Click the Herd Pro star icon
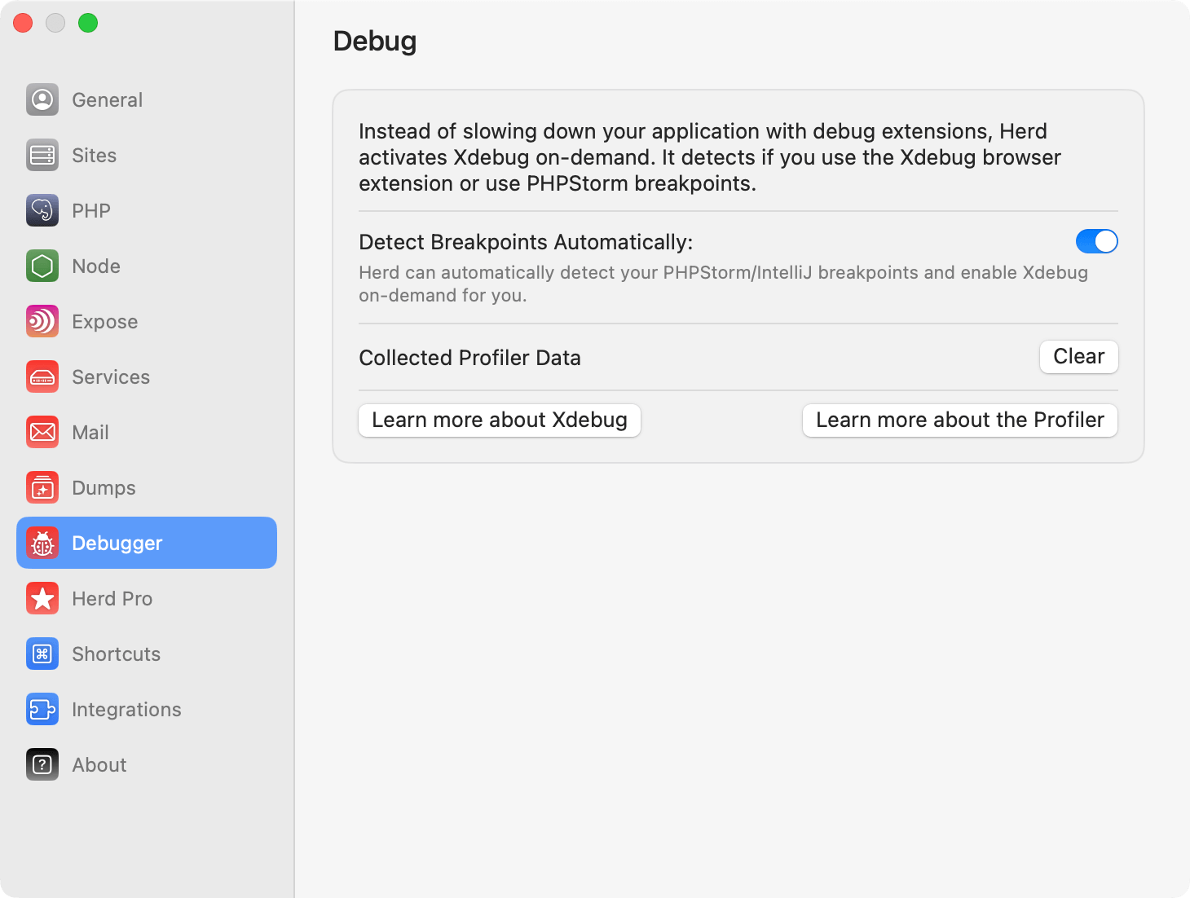Image resolution: width=1190 pixels, height=898 pixels. coord(42,598)
